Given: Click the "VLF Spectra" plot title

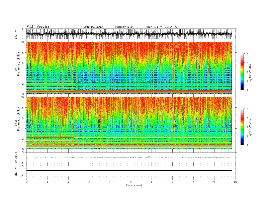Looking at the screenshot, I should coord(38,26).
